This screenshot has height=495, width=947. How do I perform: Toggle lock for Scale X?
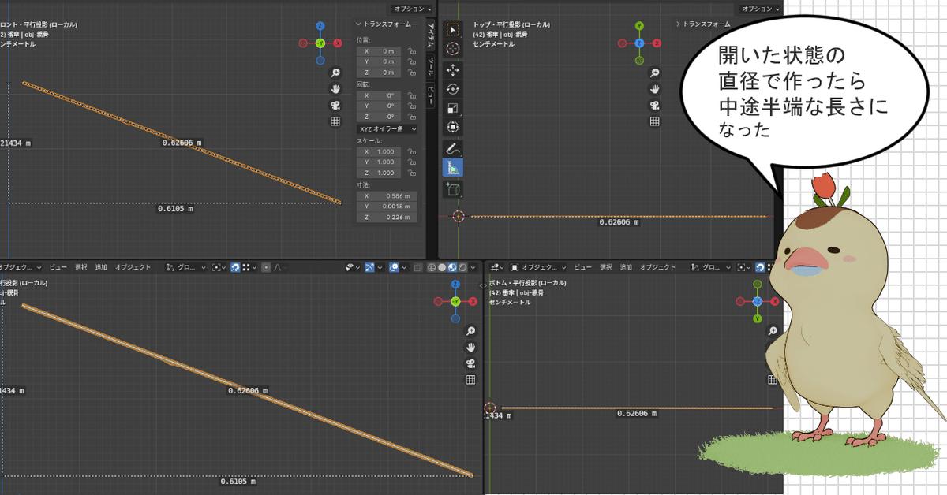point(411,151)
